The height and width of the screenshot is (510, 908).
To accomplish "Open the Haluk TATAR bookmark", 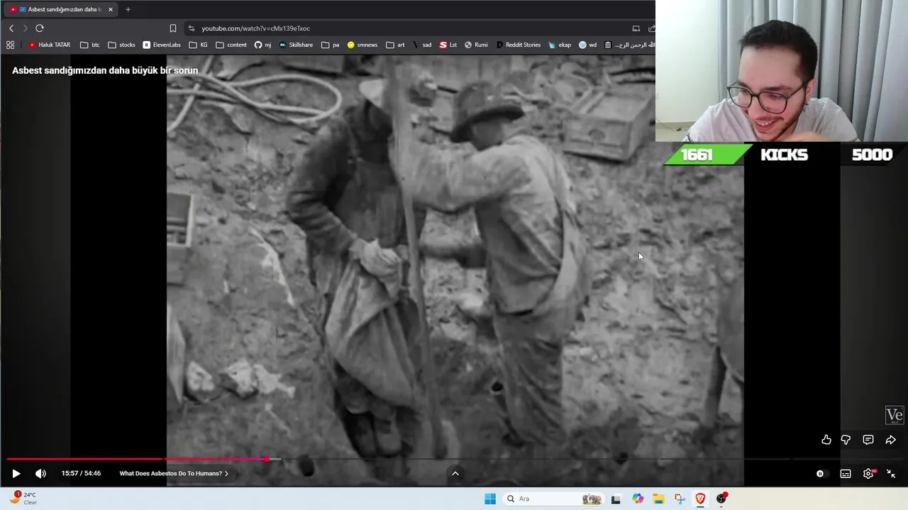I will click(x=49, y=45).
